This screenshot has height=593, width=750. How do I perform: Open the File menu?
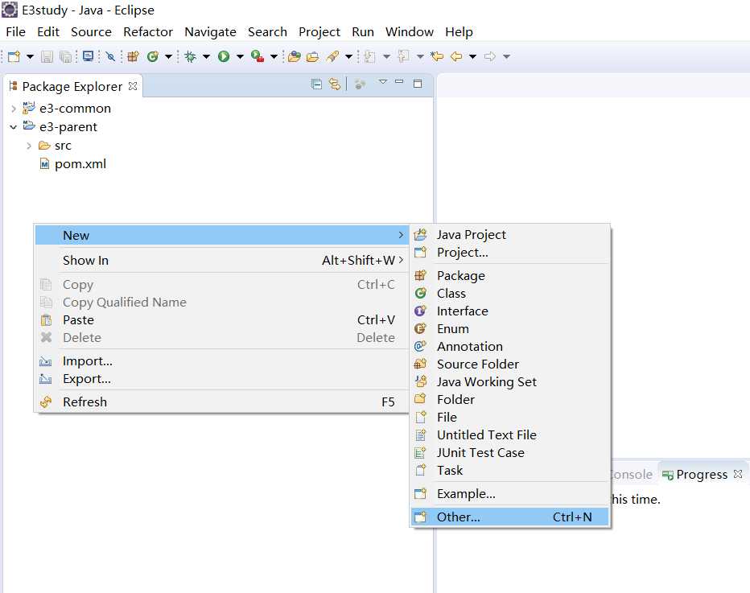click(16, 32)
